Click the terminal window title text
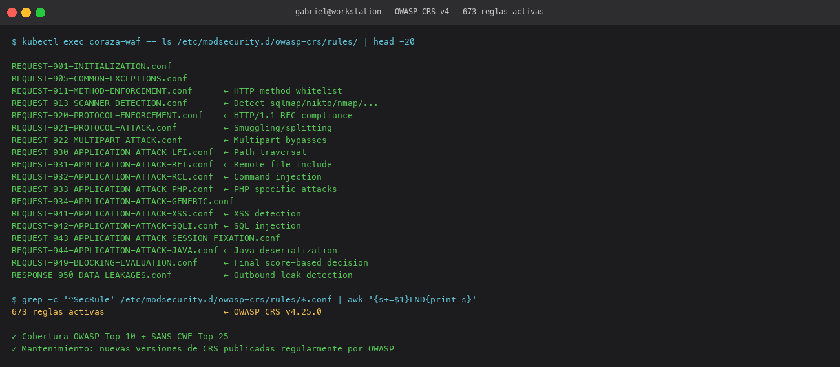Image resolution: width=840 pixels, height=367 pixels. (x=420, y=12)
